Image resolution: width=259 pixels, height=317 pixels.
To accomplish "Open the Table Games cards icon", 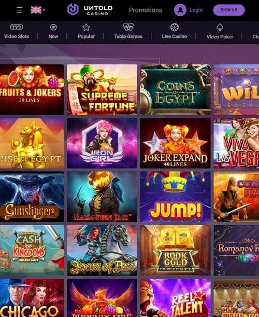I will click(x=128, y=26).
